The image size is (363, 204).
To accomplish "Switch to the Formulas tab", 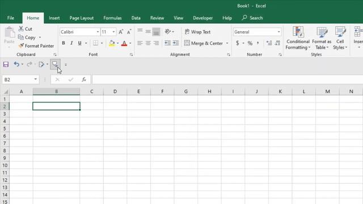I will (x=112, y=18).
